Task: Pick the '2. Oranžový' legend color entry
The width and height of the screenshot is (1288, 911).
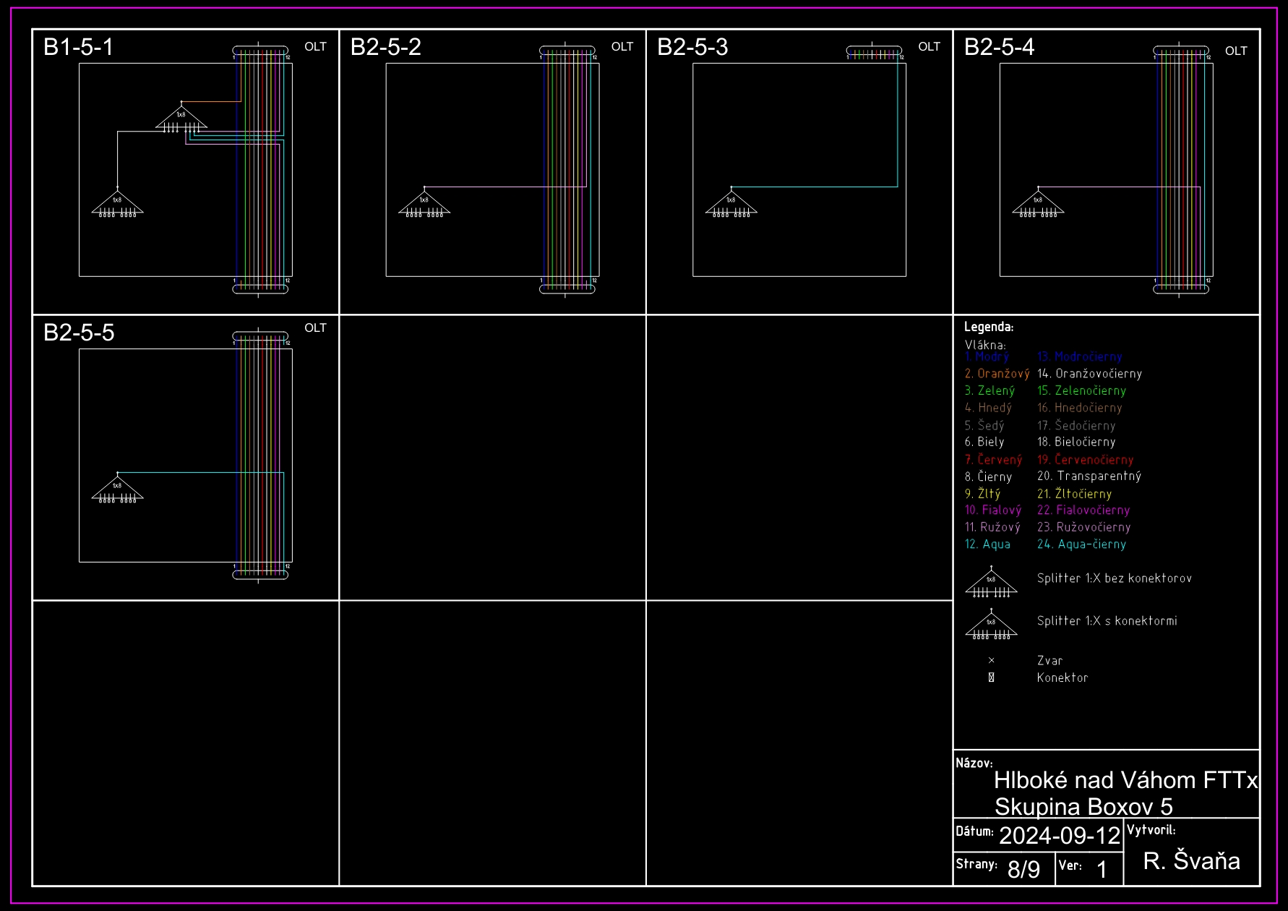Action: [x=996, y=374]
